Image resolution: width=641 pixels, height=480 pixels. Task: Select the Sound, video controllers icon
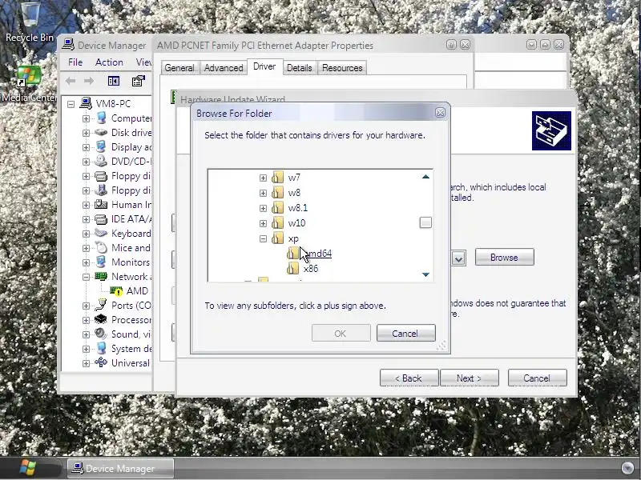[101, 334]
